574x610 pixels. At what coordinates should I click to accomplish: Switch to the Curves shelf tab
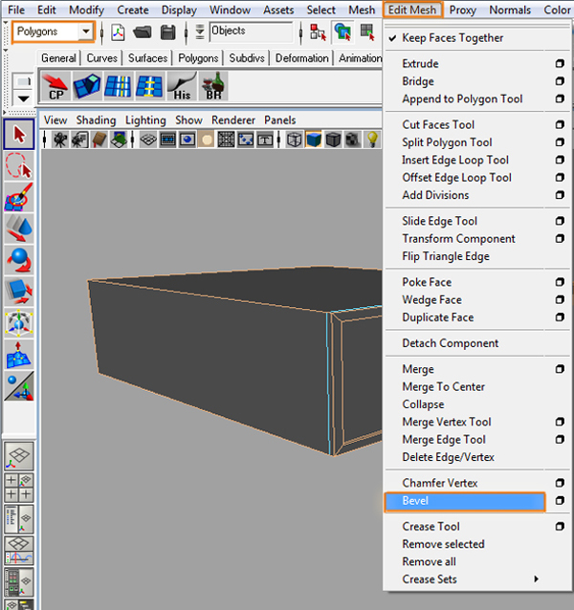coord(101,58)
